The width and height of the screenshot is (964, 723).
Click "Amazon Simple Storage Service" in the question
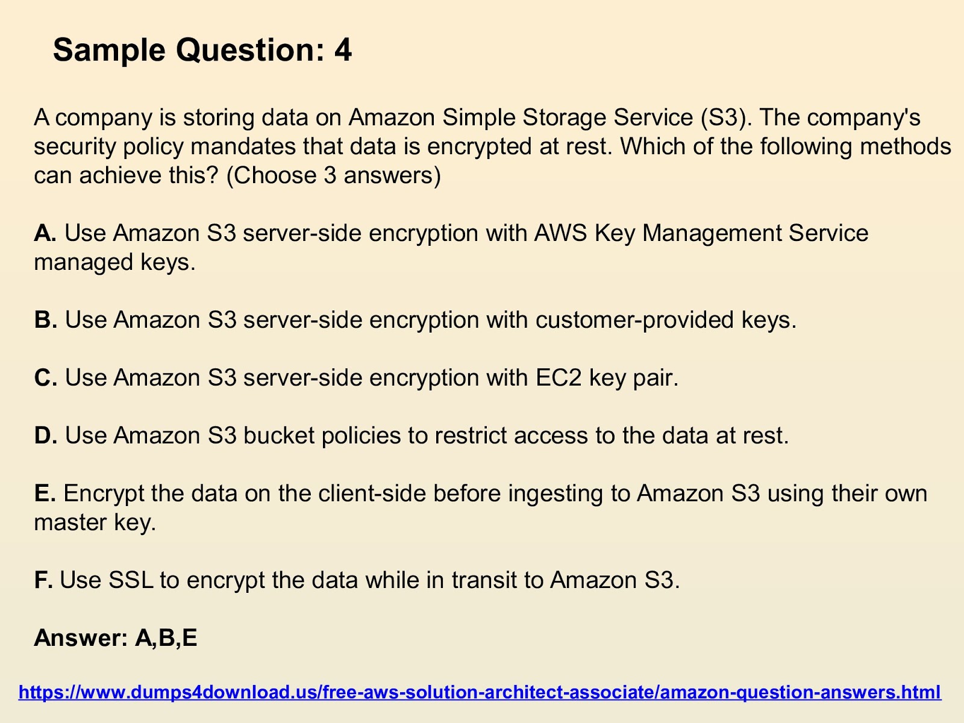(x=521, y=117)
